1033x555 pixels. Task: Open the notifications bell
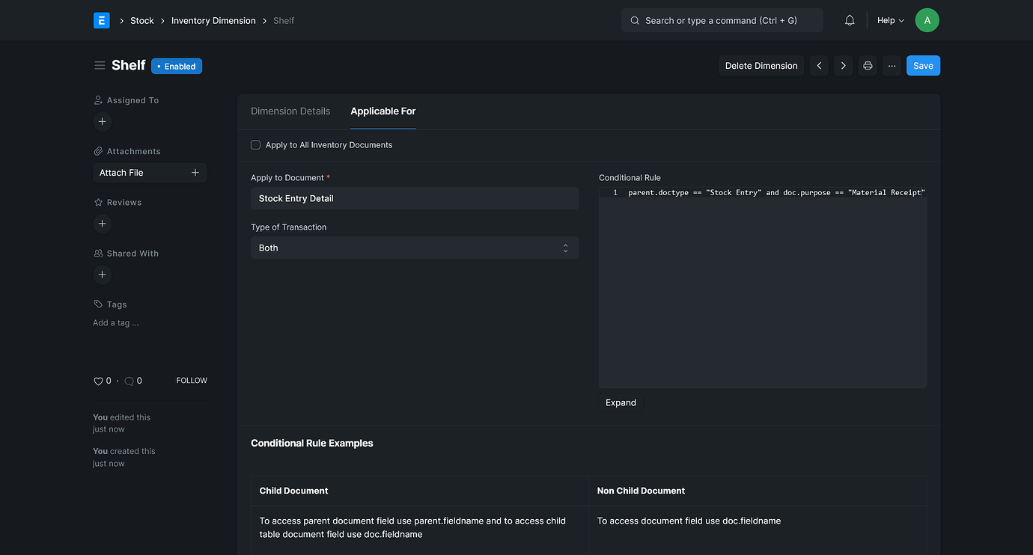coord(849,20)
